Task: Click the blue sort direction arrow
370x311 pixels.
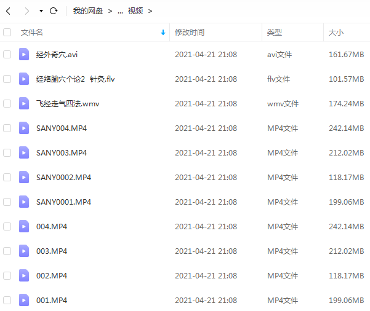Action: [163, 33]
